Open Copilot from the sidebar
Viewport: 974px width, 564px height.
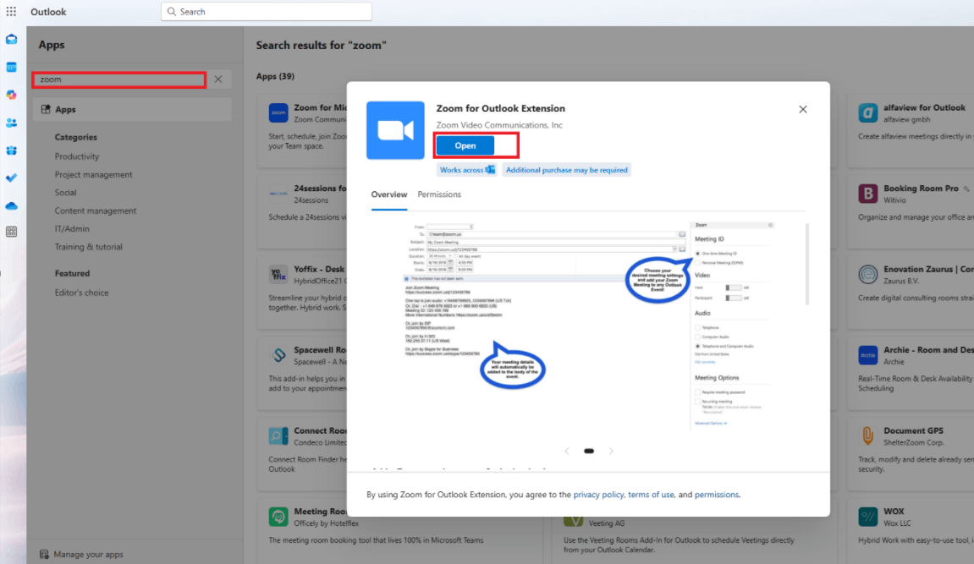point(12,95)
